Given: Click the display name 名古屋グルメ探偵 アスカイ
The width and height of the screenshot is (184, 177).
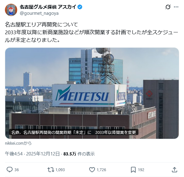Looking at the screenshot, I should (48, 7).
